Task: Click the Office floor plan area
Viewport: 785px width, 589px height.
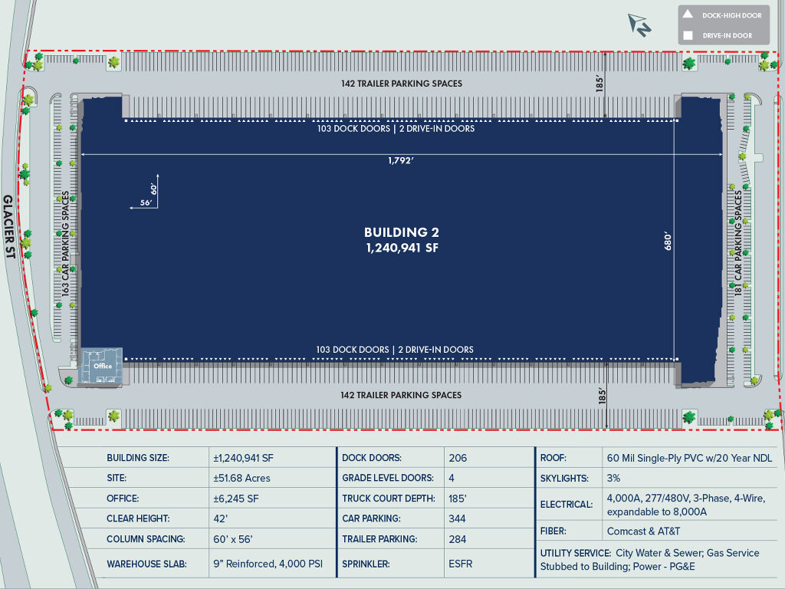Action: [101, 366]
